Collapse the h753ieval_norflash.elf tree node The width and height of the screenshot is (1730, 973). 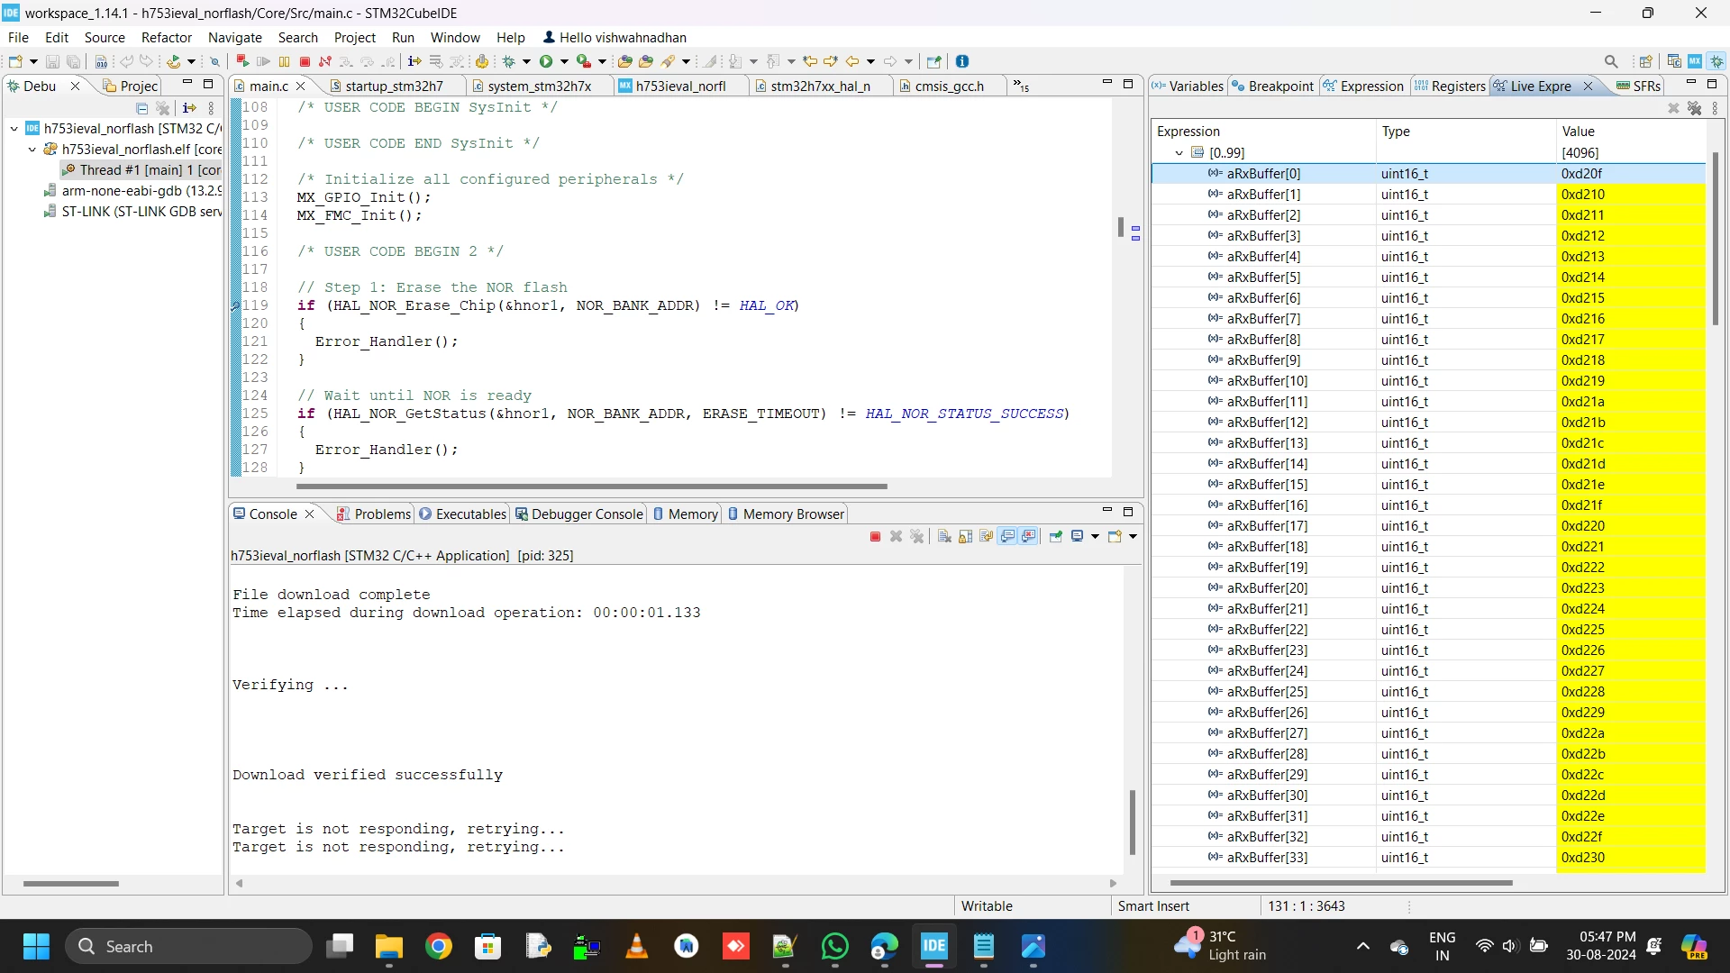(x=32, y=150)
